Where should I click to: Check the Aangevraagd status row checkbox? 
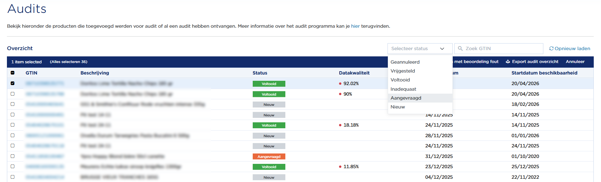[x=13, y=156]
